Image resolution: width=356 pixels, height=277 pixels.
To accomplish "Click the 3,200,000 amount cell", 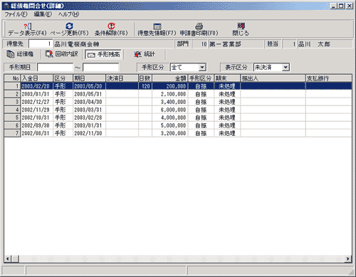I will [x=169, y=133].
